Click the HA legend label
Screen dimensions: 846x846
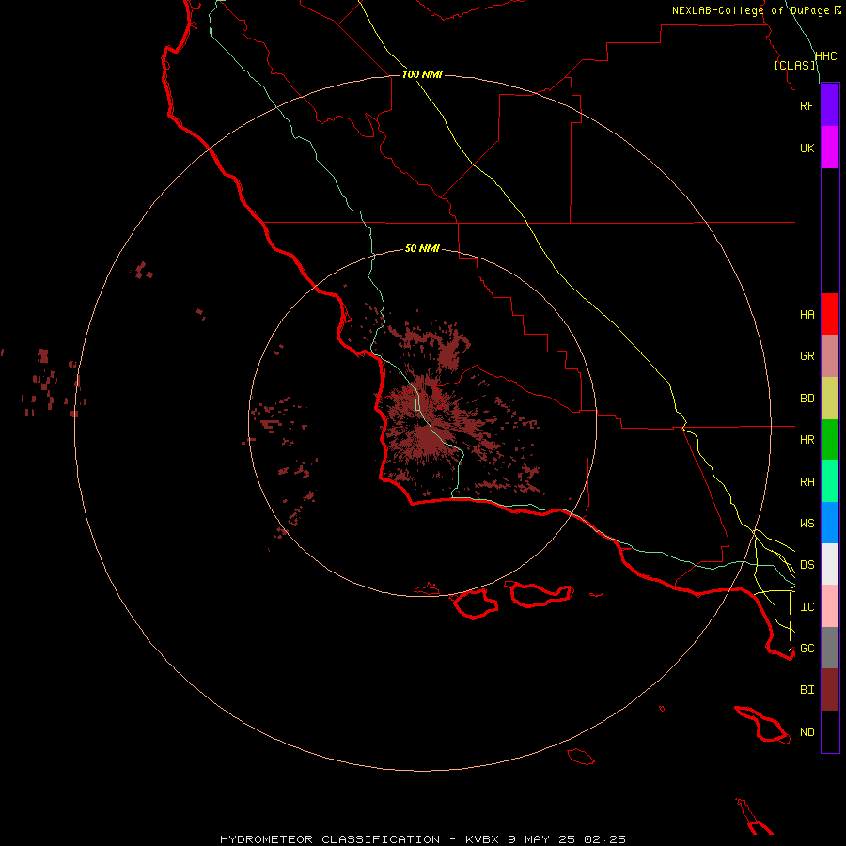pyautogui.click(x=807, y=315)
